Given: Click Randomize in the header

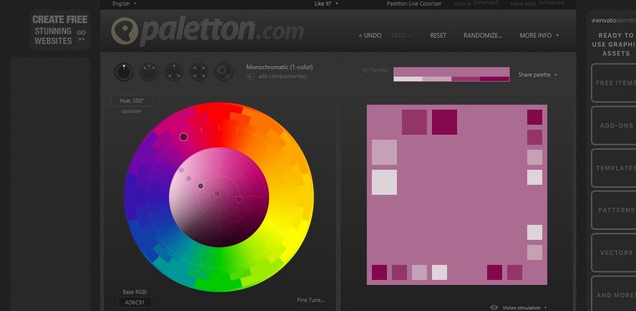Looking at the screenshot, I should 483,35.
